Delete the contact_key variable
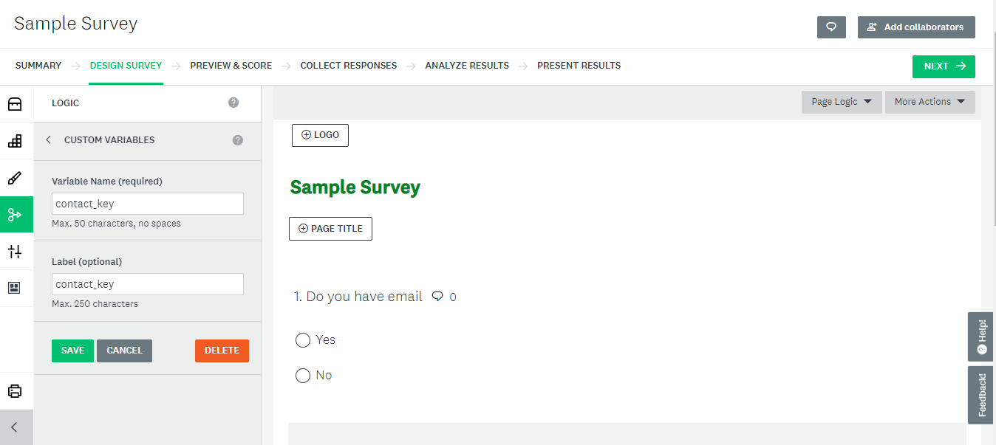 222,351
